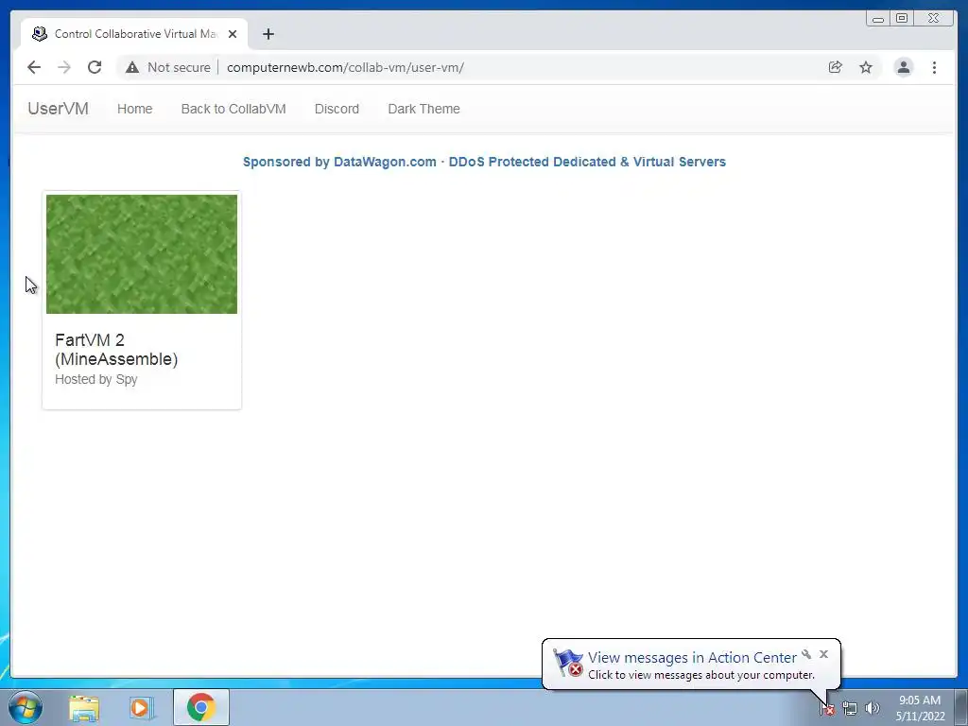
Task: Click the Chrome taskbar icon
Action: point(200,707)
